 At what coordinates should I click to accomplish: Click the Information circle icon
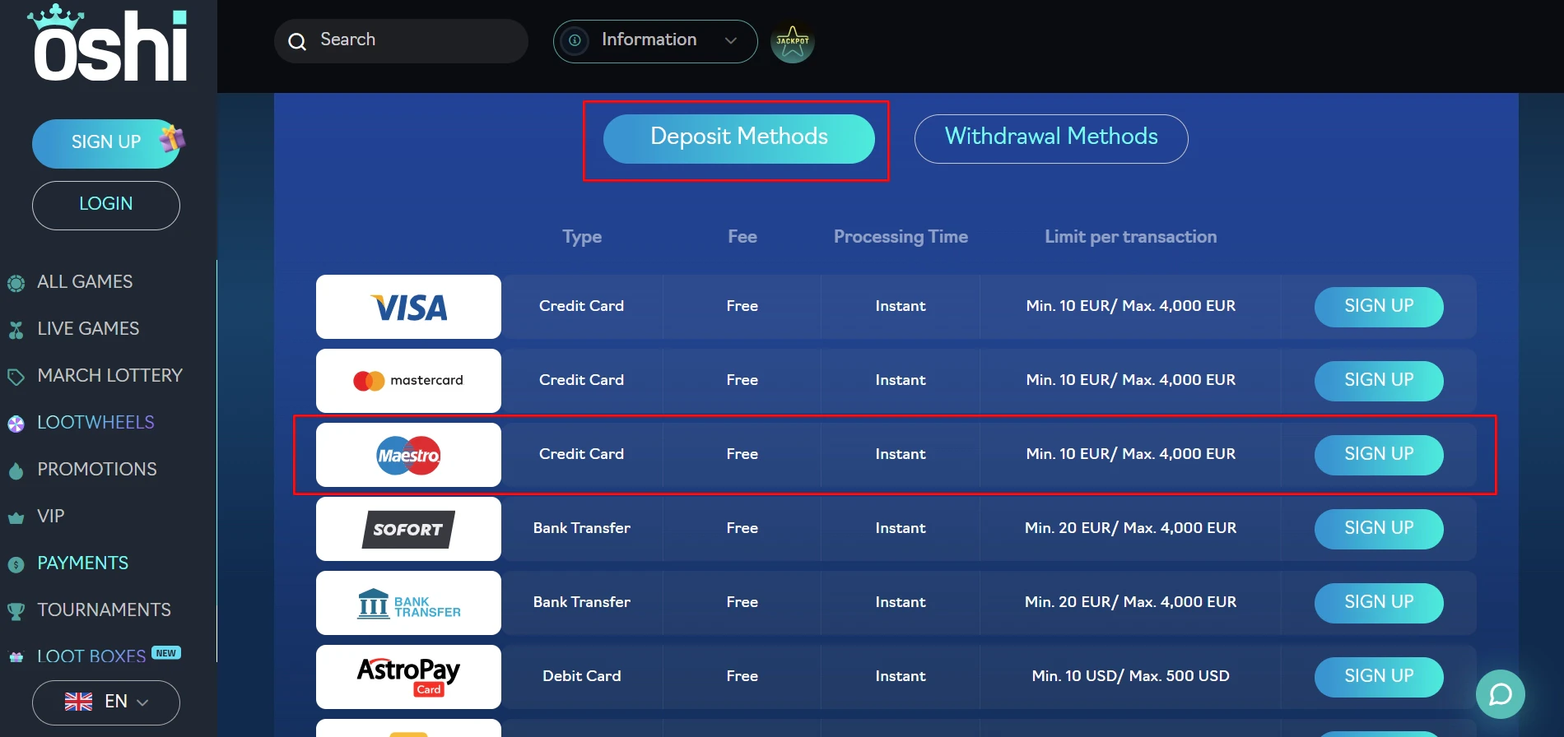click(x=575, y=40)
